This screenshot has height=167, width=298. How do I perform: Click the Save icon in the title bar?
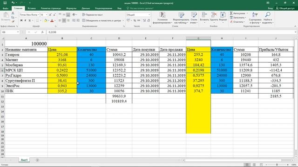(x=5, y=3)
